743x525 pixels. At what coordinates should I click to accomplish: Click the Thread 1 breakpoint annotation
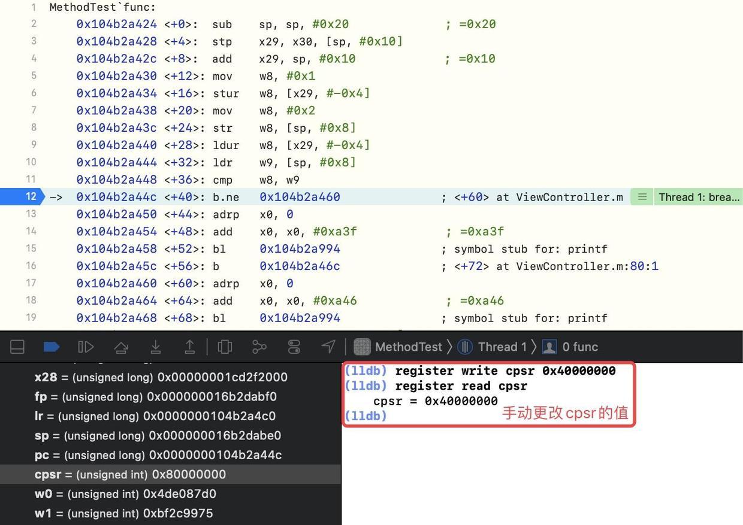(x=698, y=197)
